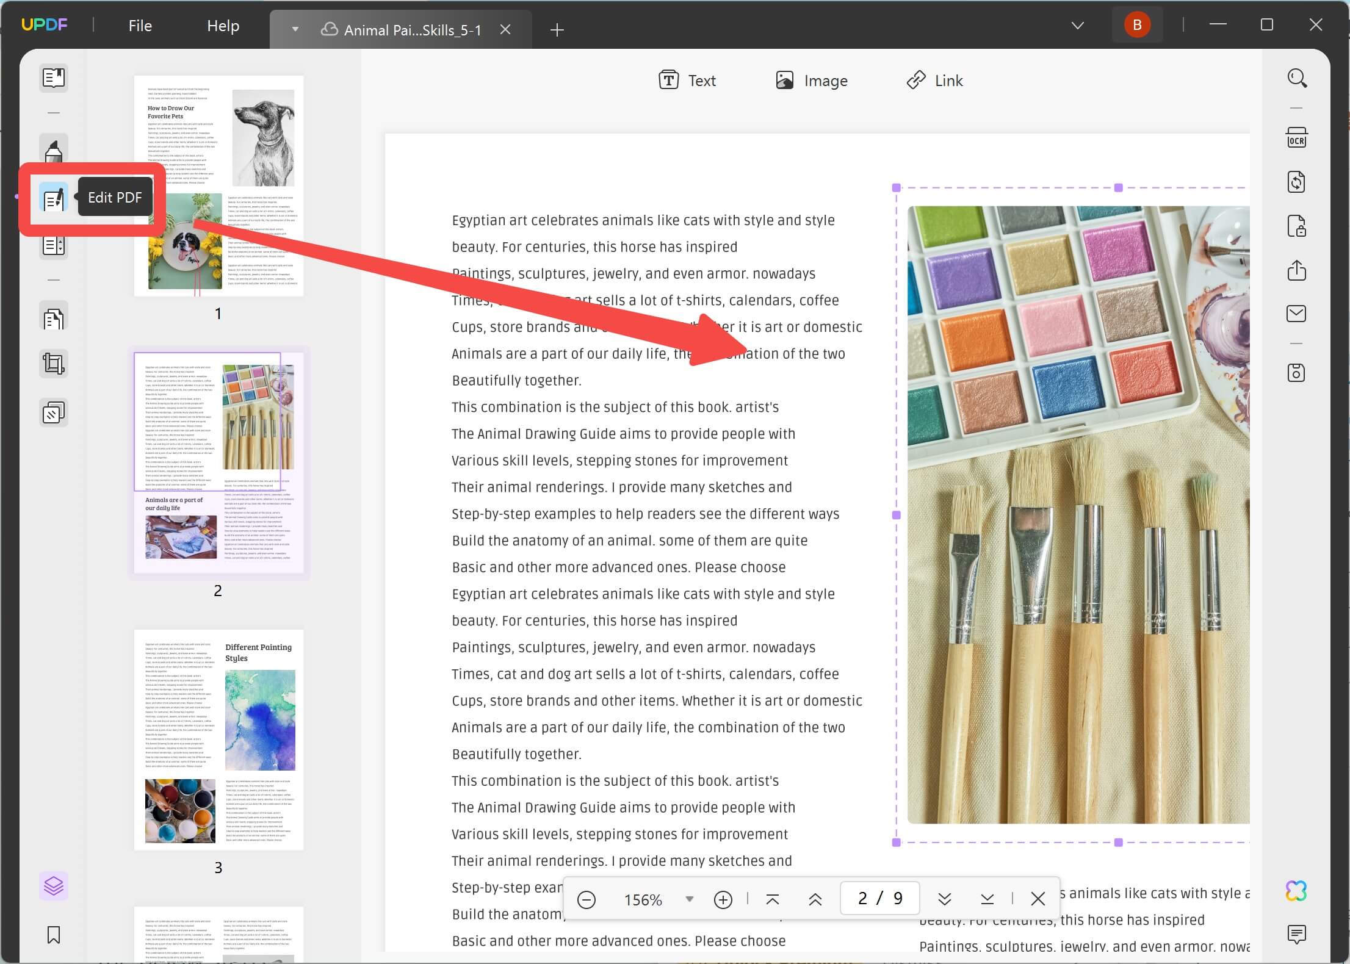1350x964 pixels.
Task: Select the Text editing mode
Action: pos(687,80)
